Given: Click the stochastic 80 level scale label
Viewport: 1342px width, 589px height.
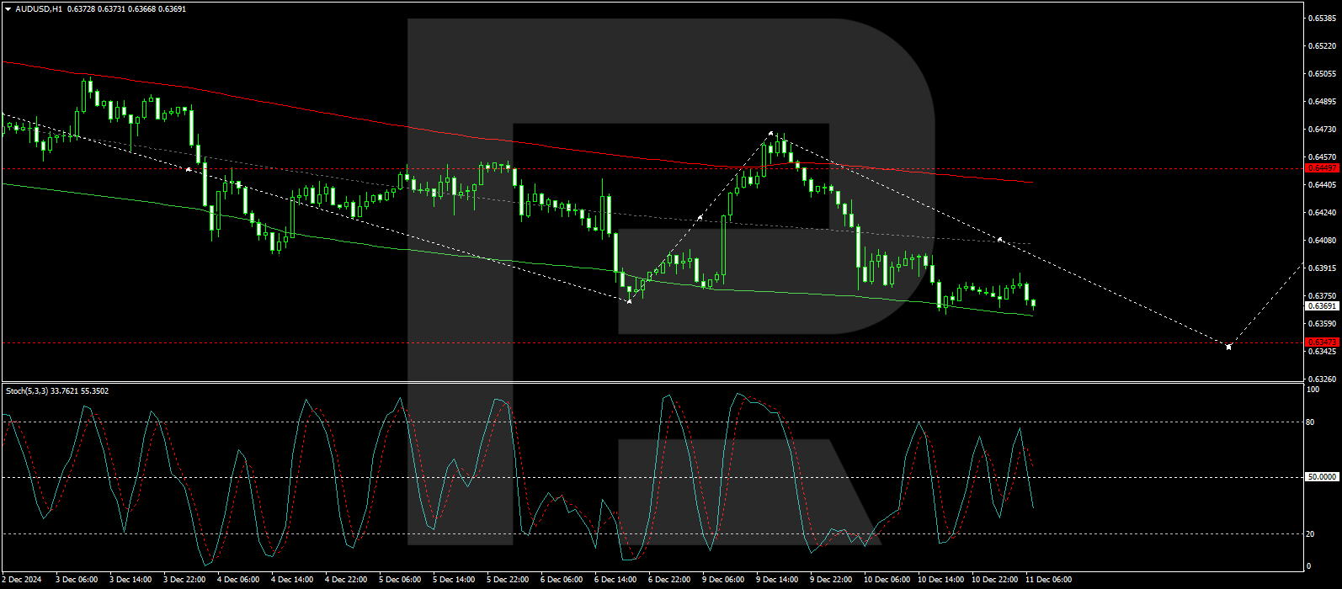Looking at the screenshot, I should coord(1310,422).
